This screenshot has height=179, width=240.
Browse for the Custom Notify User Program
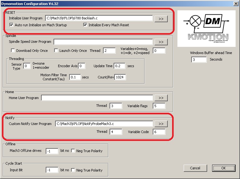click(x=161, y=124)
